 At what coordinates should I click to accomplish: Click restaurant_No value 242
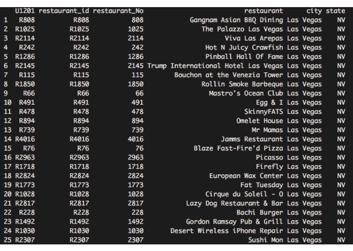point(137,48)
